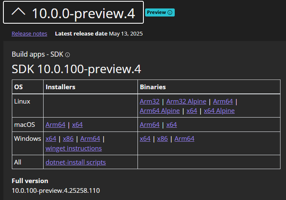Download macOS x64 binaries
Image resolution: width=286 pixels, height=200 pixels.
coord(171,125)
